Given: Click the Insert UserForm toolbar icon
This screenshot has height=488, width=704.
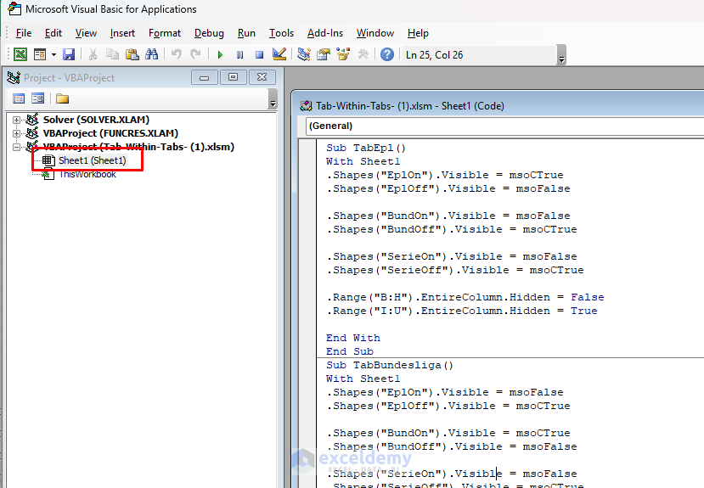Looking at the screenshot, I should (x=40, y=54).
